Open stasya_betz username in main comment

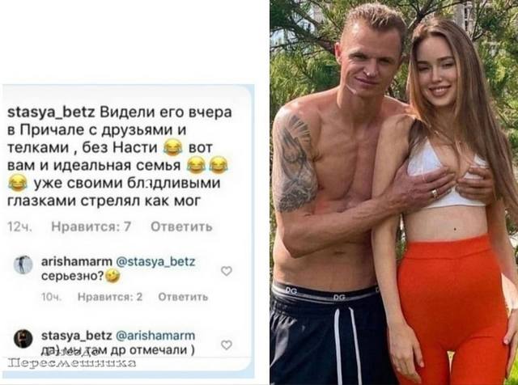(51, 113)
